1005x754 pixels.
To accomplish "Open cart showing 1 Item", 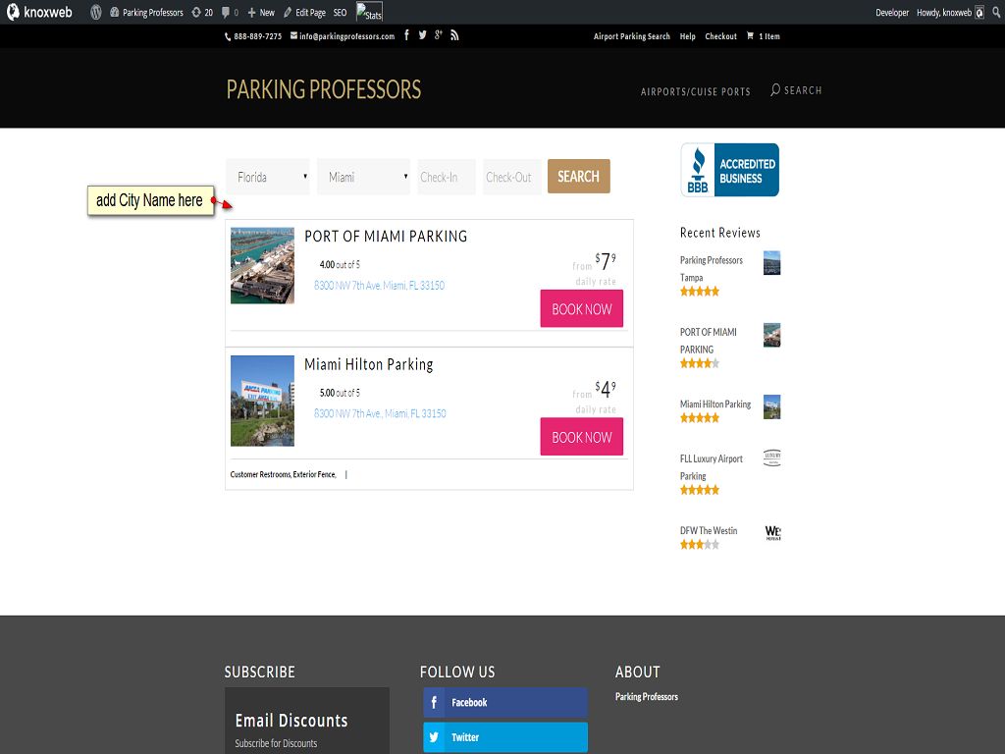I will click(763, 36).
